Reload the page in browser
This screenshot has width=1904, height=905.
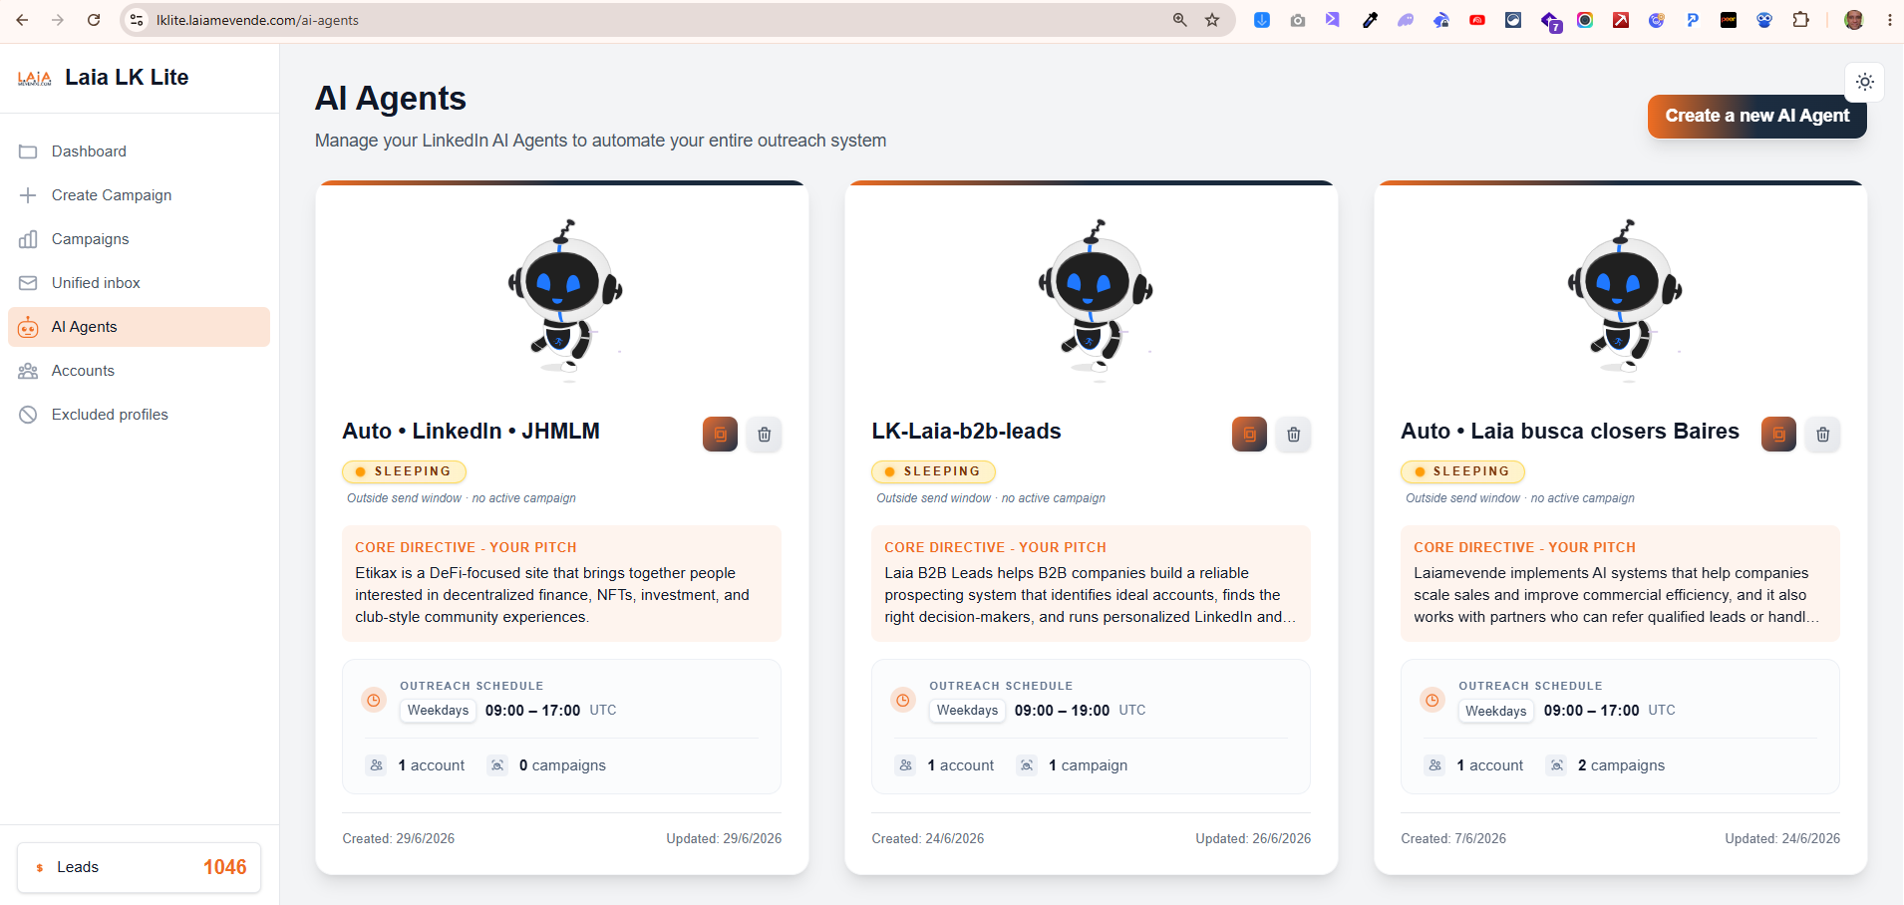pos(94,20)
